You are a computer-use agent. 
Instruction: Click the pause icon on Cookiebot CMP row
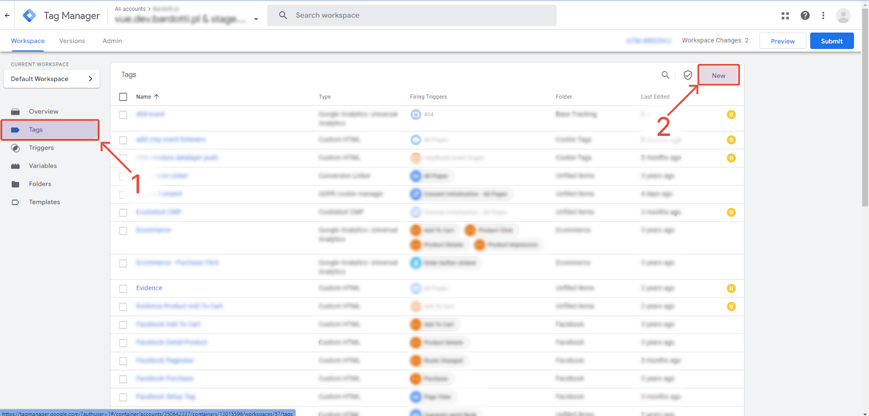pos(731,212)
